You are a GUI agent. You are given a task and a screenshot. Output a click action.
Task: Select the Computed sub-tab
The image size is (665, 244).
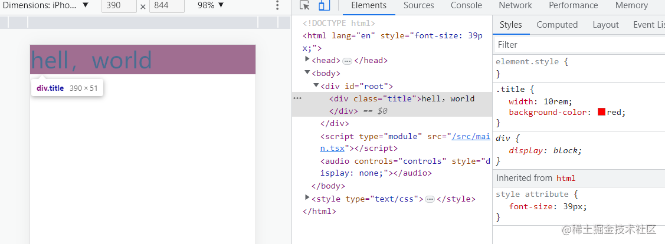[x=557, y=25]
